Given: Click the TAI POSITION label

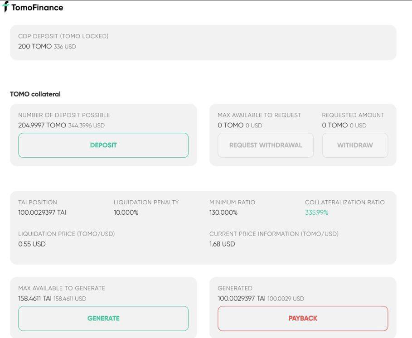Looking at the screenshot, I should 38,202.
